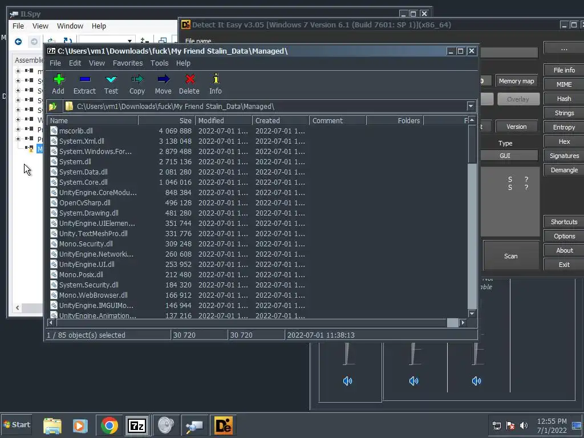The width and height of the screenshot is (584, 438).
Task: Click the Delete toolbar icon in 7-Zip
Action: (x=190, y=79)
